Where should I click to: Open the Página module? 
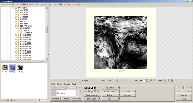pyautogui.click(x=44, y=5)
